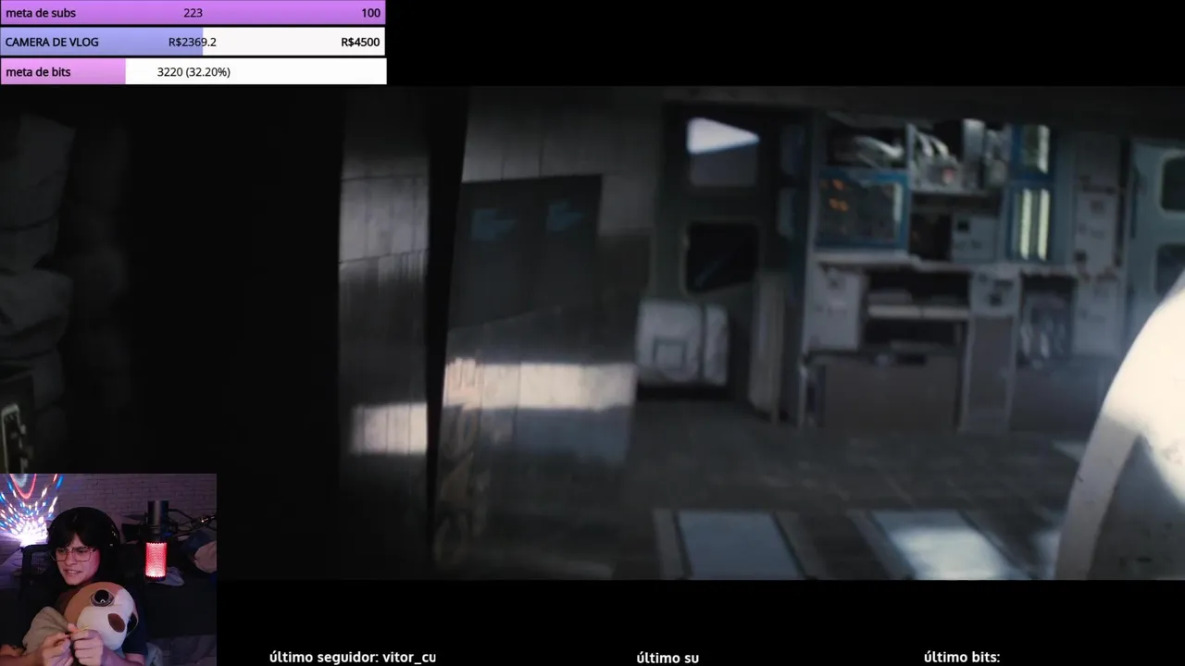This screenshot has width=1185, height=666.
Task: Click the último bits: label
Action: 962,658
